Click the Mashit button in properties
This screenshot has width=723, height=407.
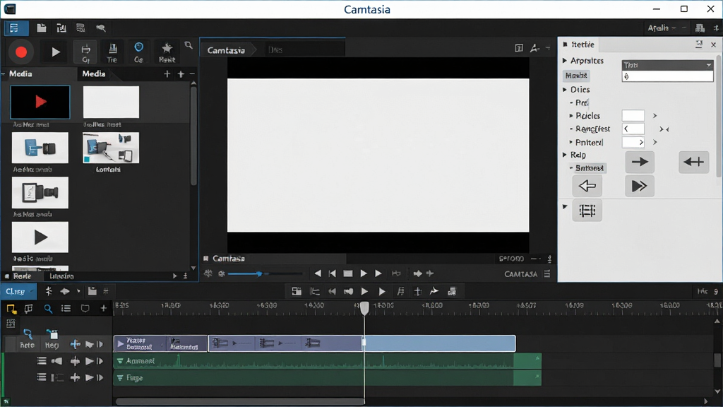576,76
